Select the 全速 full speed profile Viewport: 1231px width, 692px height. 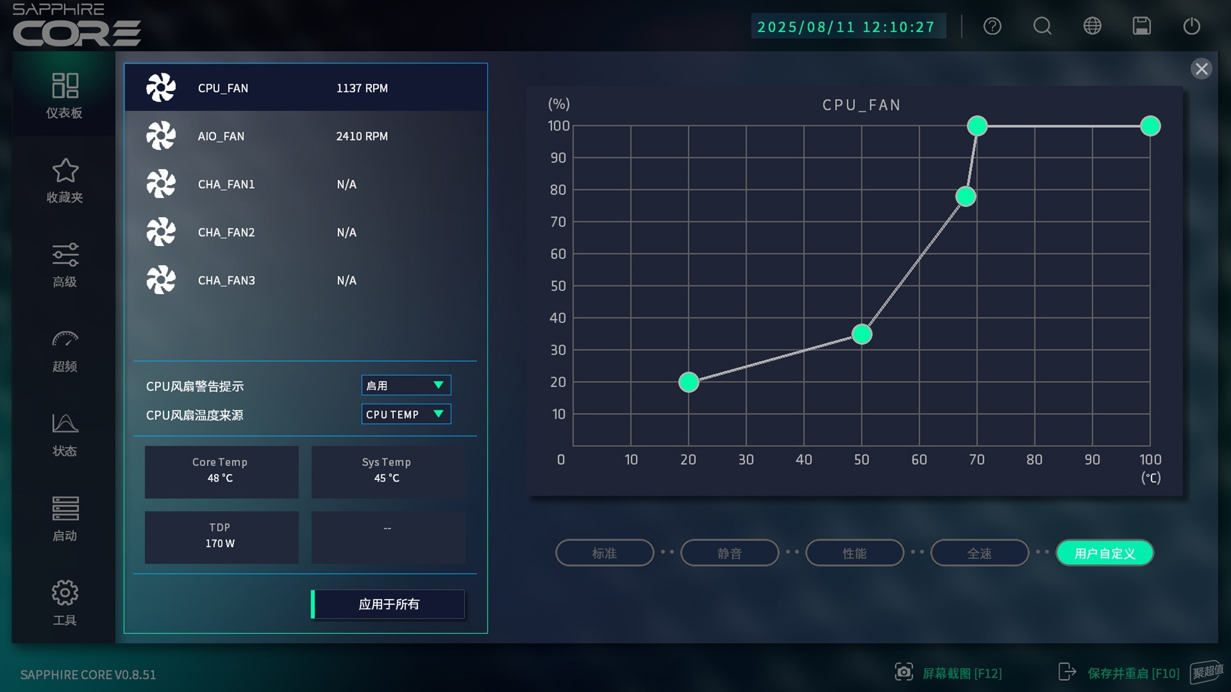pyautogui.click(x=979, y=553)
